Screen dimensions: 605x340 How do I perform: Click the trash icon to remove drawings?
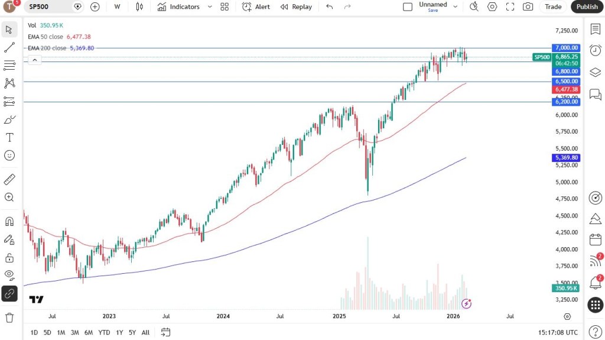[9, 318]
